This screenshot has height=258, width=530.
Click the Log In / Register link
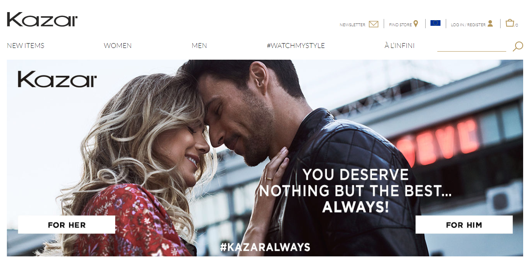[x=468, y=25]
